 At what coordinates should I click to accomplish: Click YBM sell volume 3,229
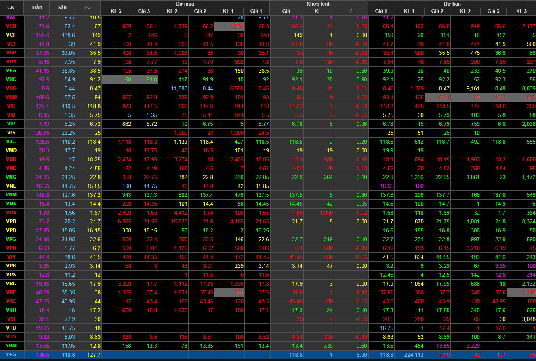pos(472,346)
